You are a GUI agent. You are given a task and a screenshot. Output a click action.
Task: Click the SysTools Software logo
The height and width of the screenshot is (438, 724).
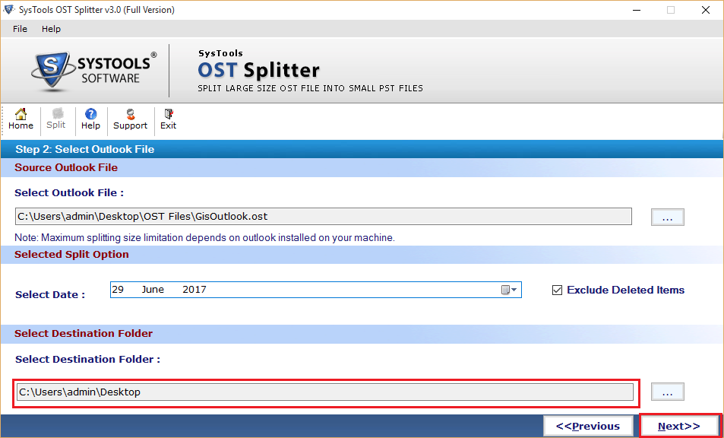[93, 70]
